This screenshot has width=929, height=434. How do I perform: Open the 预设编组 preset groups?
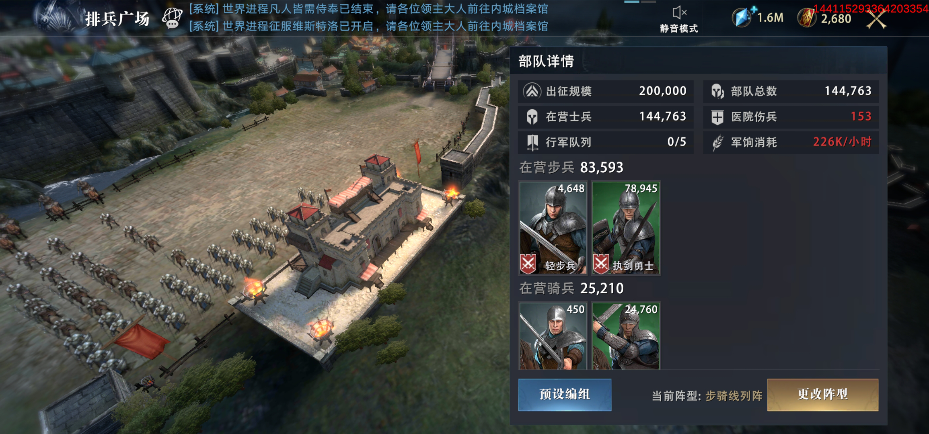point(565,395)
